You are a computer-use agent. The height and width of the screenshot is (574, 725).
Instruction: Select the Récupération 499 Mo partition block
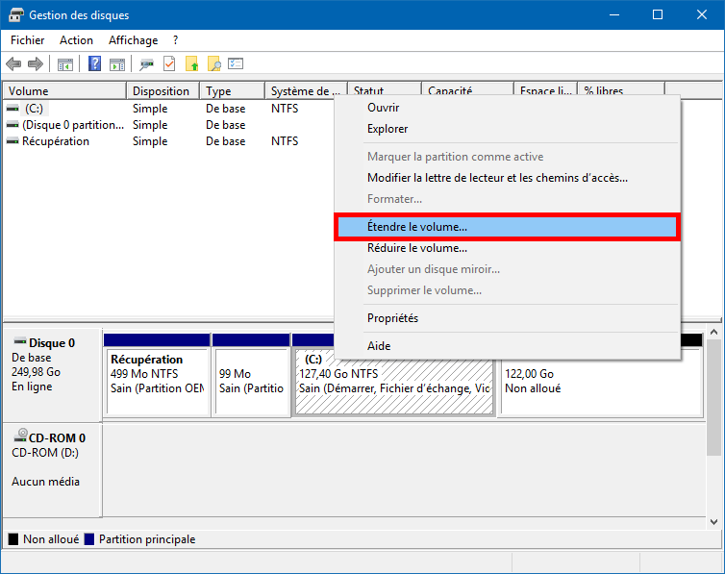(x=157, y=382)
